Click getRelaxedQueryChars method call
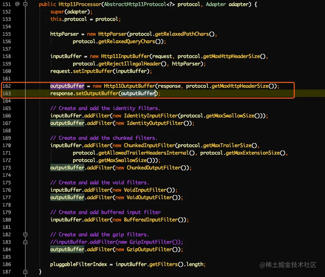This screenshot has height=277, width=325. pyautogui.click(x=127, y=41)
